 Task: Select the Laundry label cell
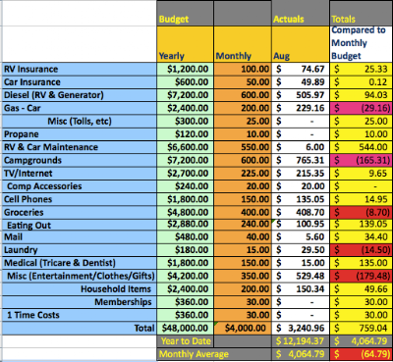click(80, 250)
